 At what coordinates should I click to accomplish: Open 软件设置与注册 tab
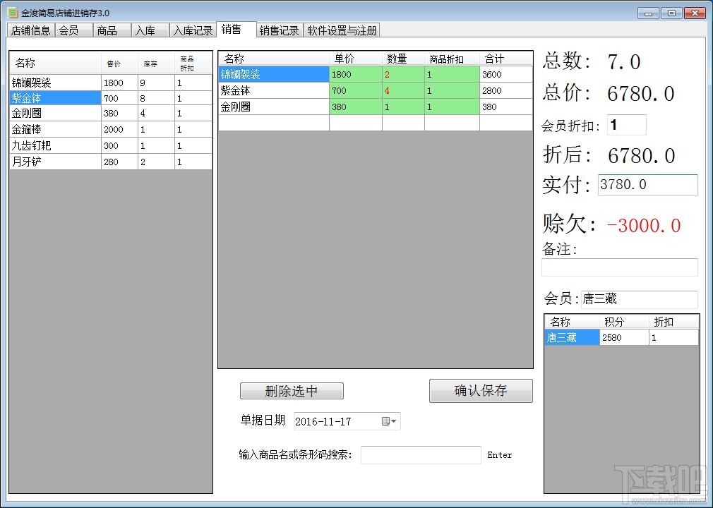[x=342, y=30]
